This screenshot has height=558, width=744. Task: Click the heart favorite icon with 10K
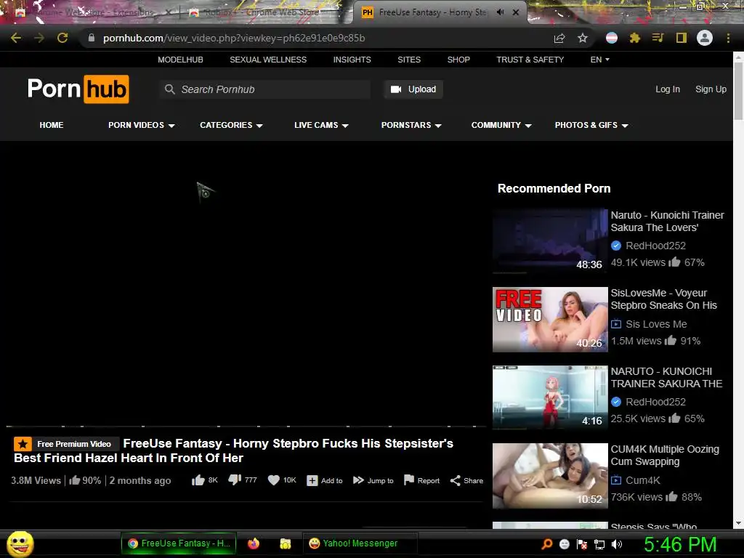[274, 480]
